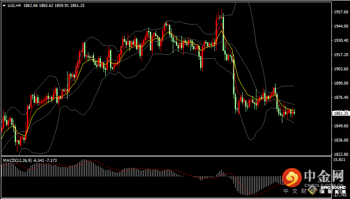Pick the 1890.00 price axis label
The width and height of the screenshot is (350, 199).
340,83
